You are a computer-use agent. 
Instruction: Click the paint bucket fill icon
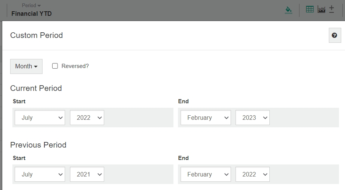(289, 10)
